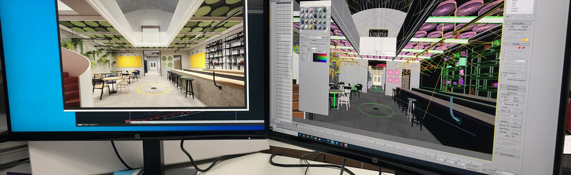Select the Animate radio button
This screenshot has height=175, width=571.
(x=520, y=27)
